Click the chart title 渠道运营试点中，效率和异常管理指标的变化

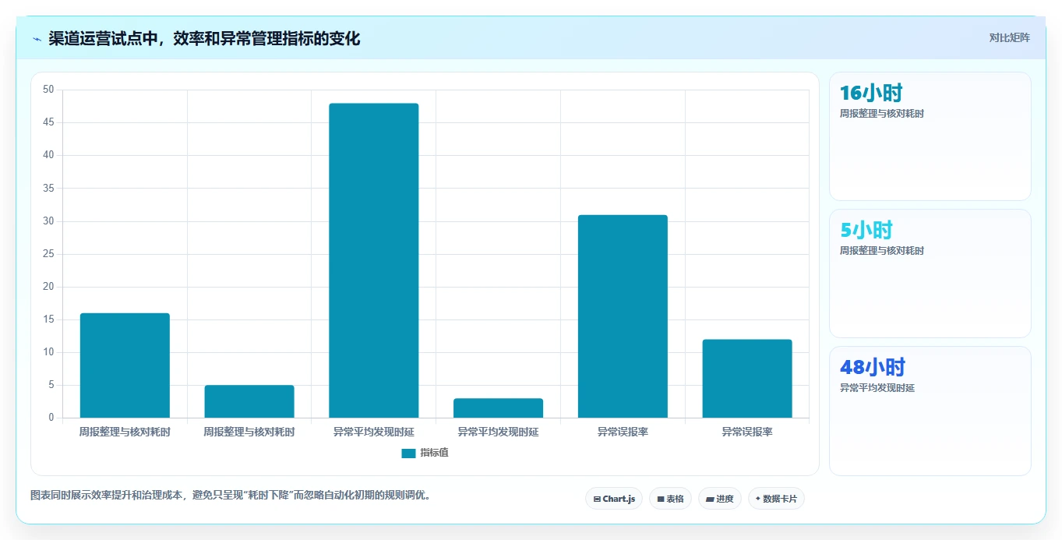[204, 39]
